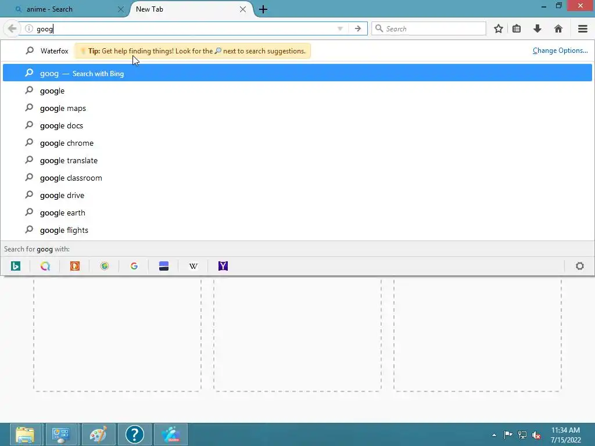
Task: Choose the google drive suggestion
Action: pos(297,195)
